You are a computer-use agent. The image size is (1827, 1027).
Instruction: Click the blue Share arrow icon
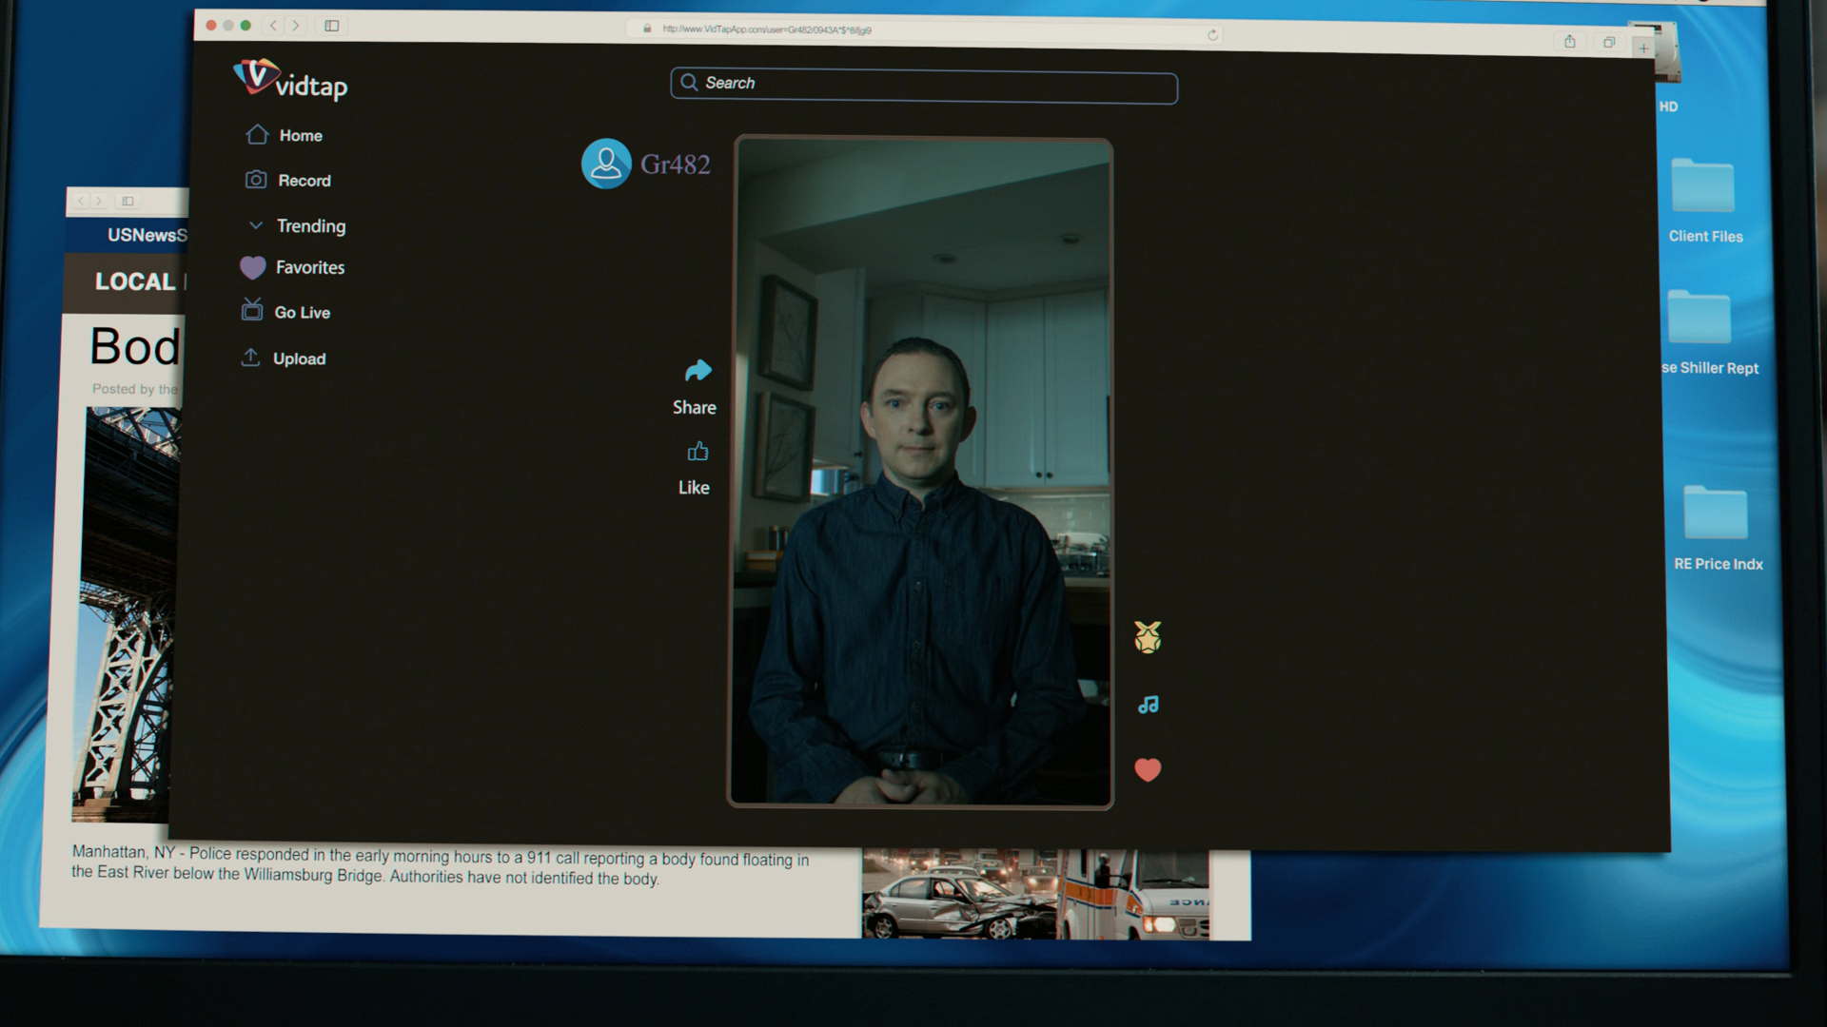(697, 371)
